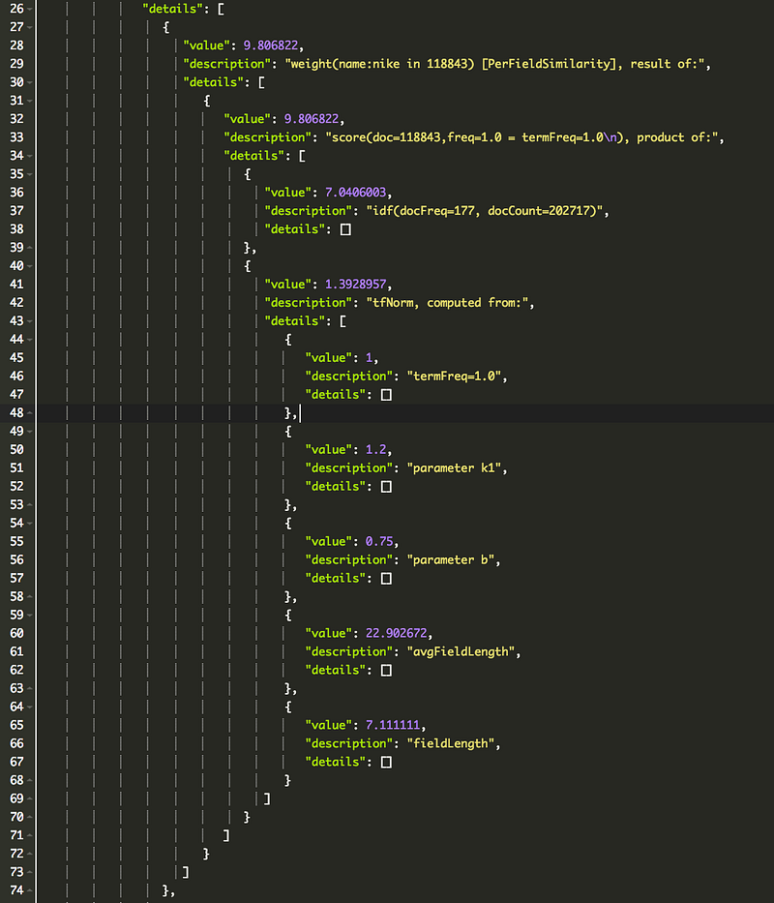Fold the parameter k1 object at line 49
Screen dimensions: 774x903
(29, 432)
